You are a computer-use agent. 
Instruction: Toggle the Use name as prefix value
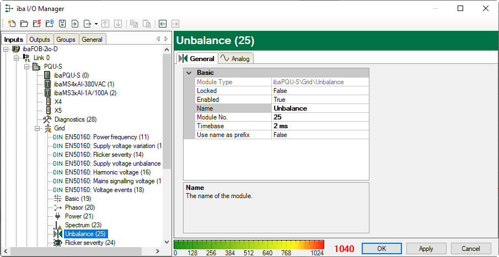[319, 135]
